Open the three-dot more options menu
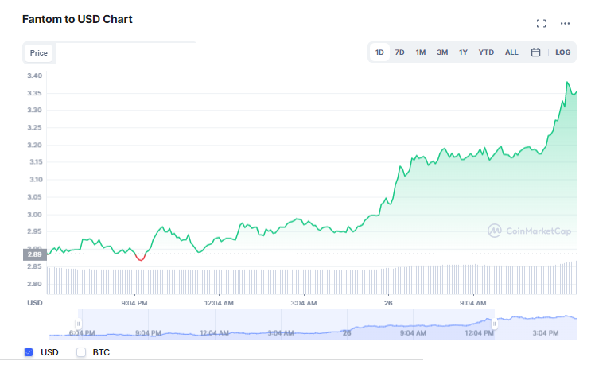The width and height of the screenshot is (591, 365). [x=565, y=24]
